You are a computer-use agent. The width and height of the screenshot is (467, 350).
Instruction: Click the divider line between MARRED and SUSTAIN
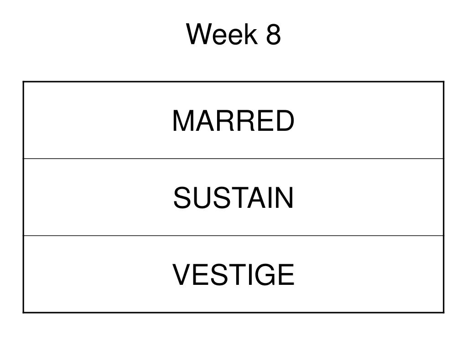coord(233,159)
